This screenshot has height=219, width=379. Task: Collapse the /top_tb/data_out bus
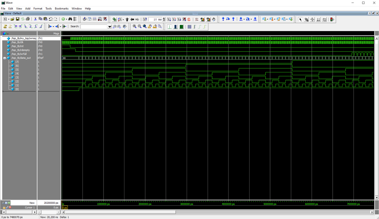(x=5, y=58)
